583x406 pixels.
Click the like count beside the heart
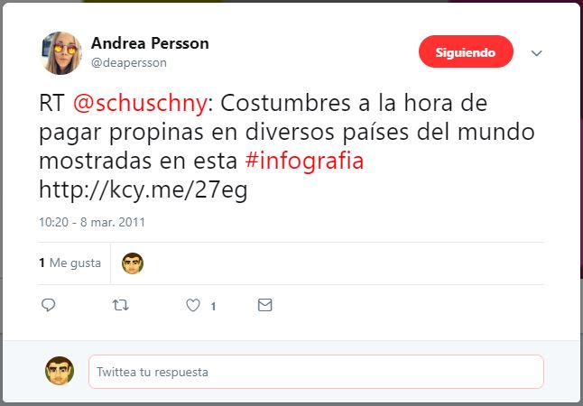213,307
